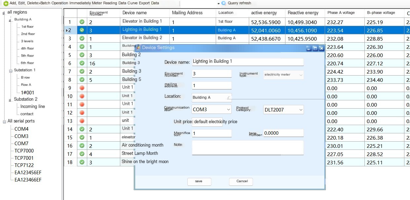This screenshot has width=410, height=200.
Task: Click the Magnification input field
Action: pos(212,133)
